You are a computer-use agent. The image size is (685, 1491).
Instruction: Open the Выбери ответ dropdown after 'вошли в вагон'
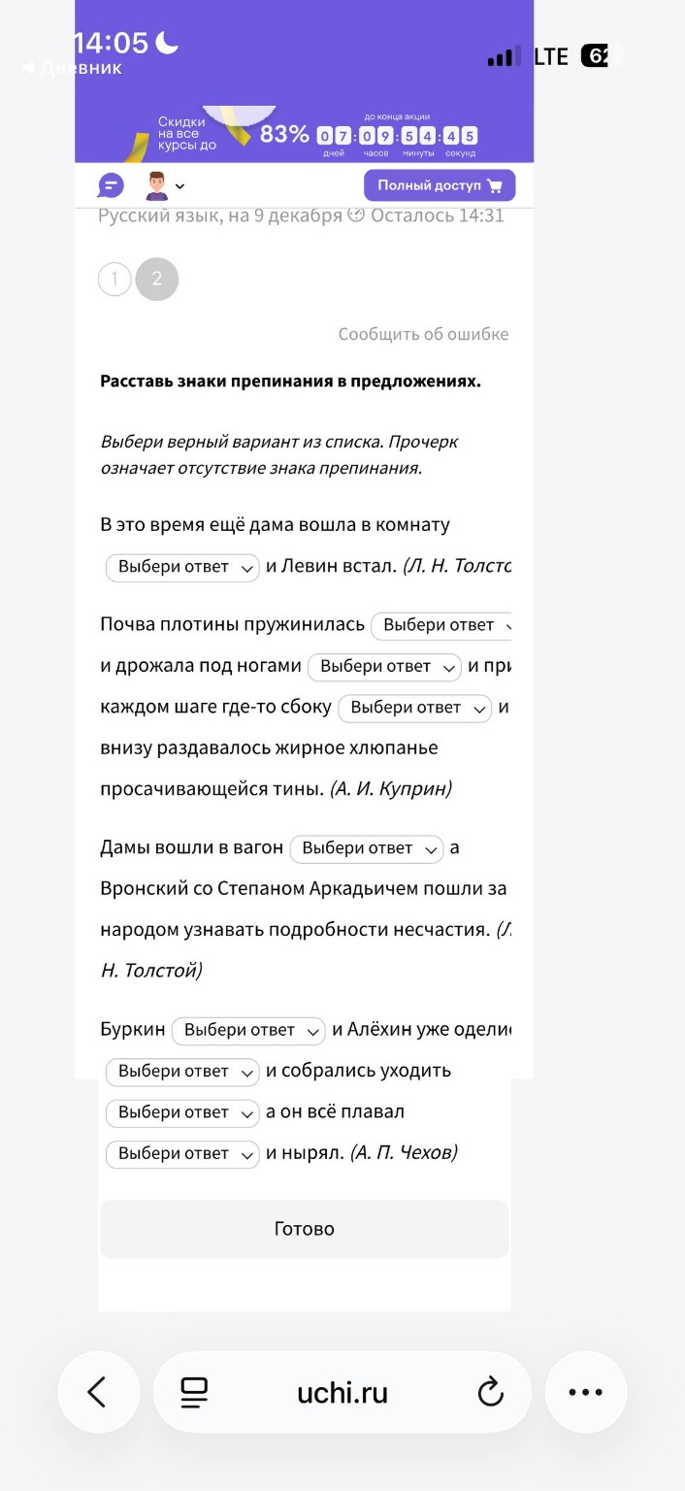click(366, 848)
